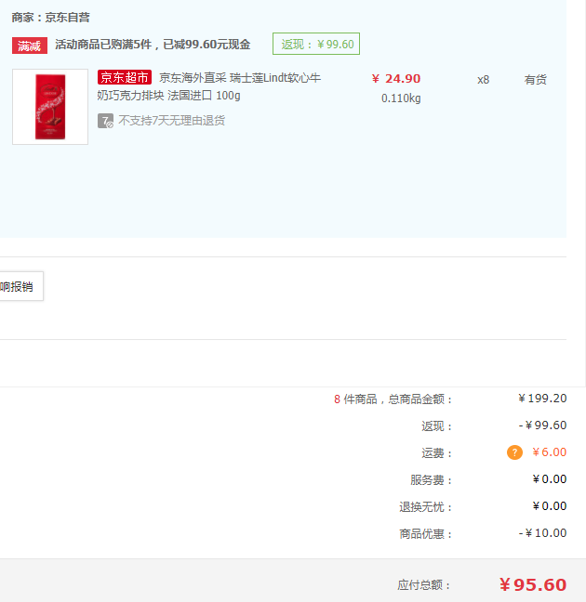Click the label 8 件商品，总商品金额

click(393, 399)
